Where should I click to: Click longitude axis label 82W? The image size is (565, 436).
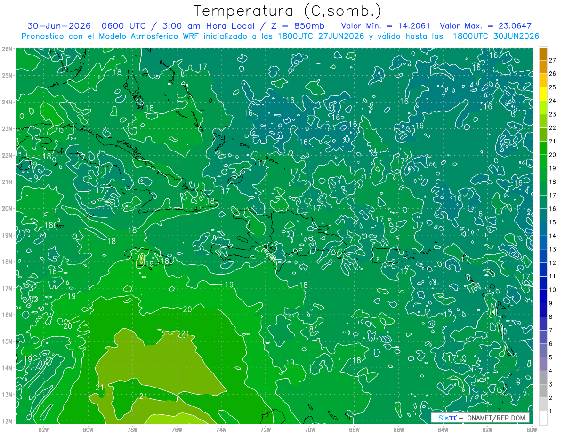pyautogui.click(x=44, y=429)
